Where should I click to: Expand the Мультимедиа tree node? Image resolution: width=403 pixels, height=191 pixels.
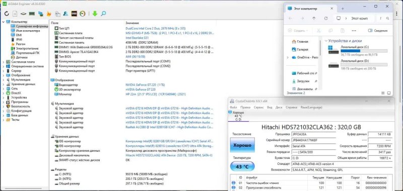(x=3, y=80)
